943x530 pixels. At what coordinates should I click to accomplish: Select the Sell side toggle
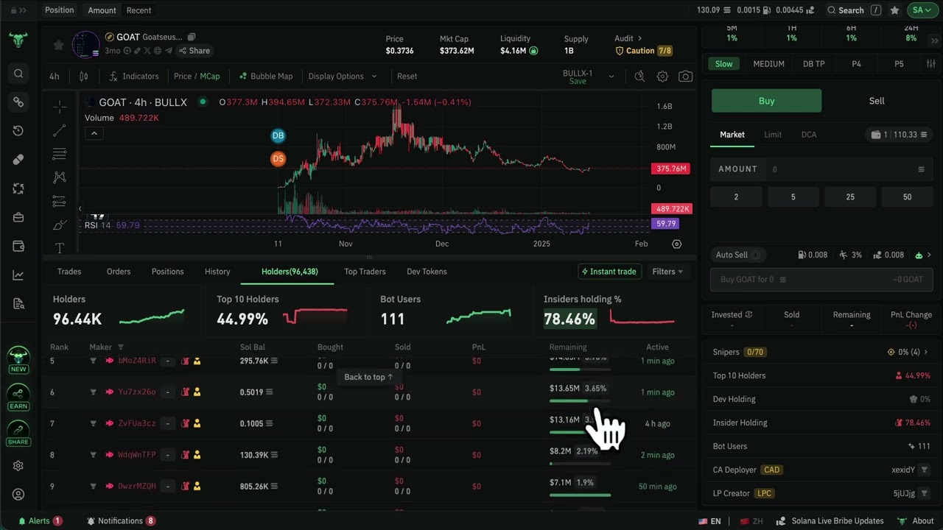[x=877, y=101]
